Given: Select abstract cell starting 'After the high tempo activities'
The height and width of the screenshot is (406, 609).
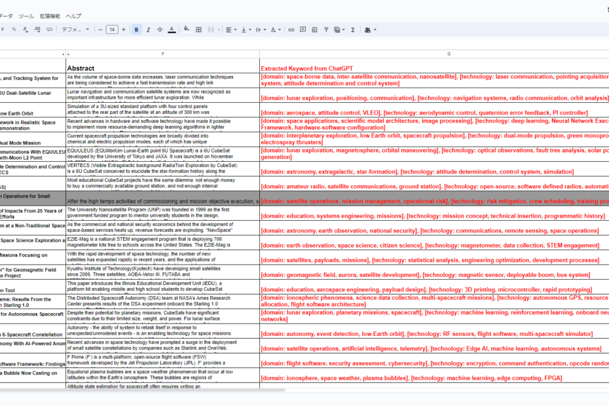Looking at the screenshot, I should coord(163,198).
